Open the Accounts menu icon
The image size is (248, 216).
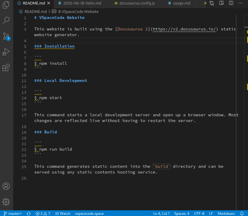pyautogui.click(x=6, y=186)
